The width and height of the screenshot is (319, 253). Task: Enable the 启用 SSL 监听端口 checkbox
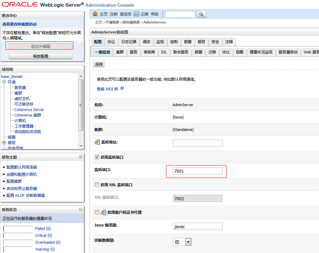[97, 185]
